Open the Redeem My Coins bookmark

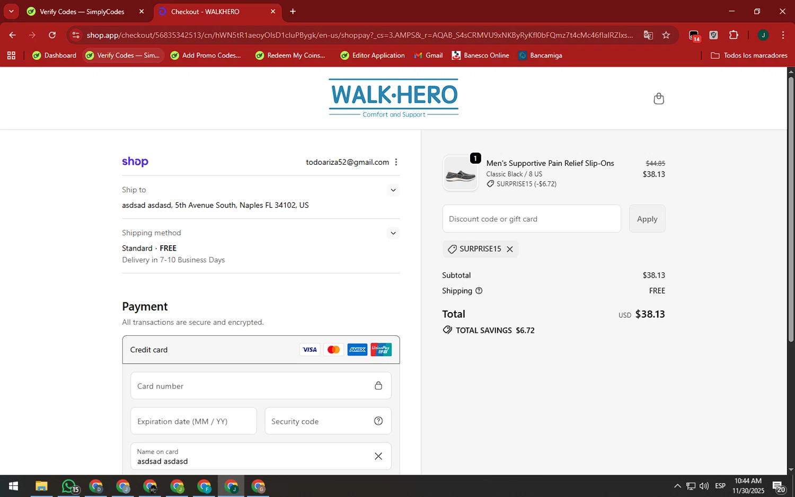[290, 56]
